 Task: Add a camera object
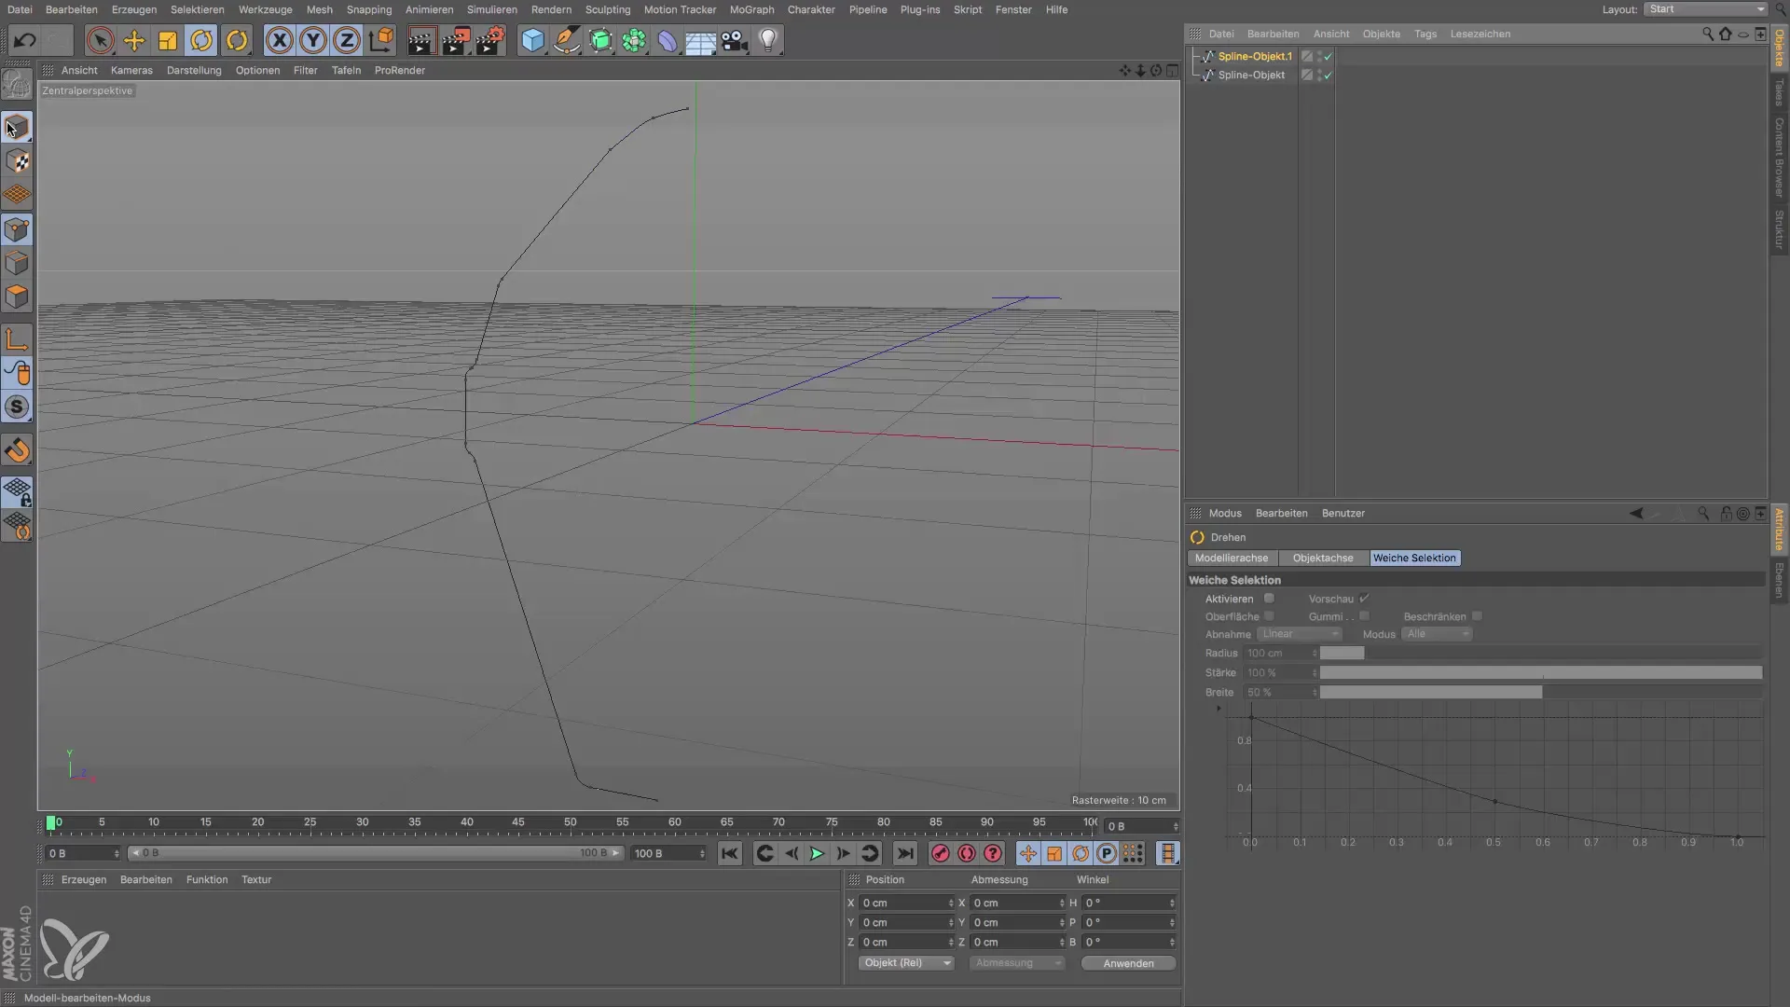click(735, 40)
